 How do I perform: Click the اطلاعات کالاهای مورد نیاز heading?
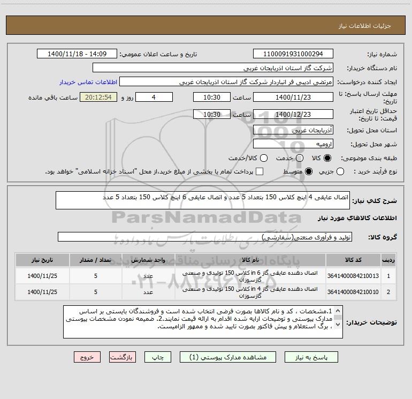[357, 218]
